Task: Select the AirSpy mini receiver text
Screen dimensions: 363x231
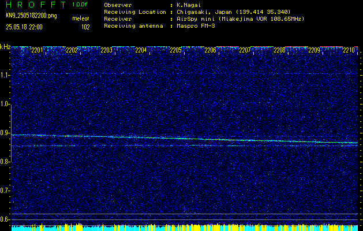Action: (x=240, y=18)
